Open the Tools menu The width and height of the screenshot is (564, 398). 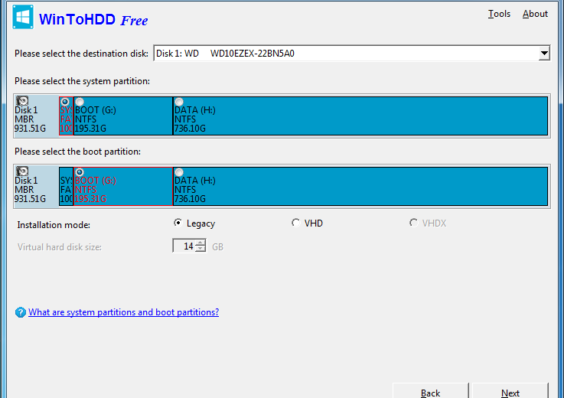499,14
